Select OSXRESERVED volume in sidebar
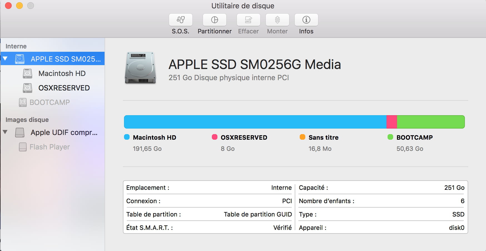 tap(64, 88)
